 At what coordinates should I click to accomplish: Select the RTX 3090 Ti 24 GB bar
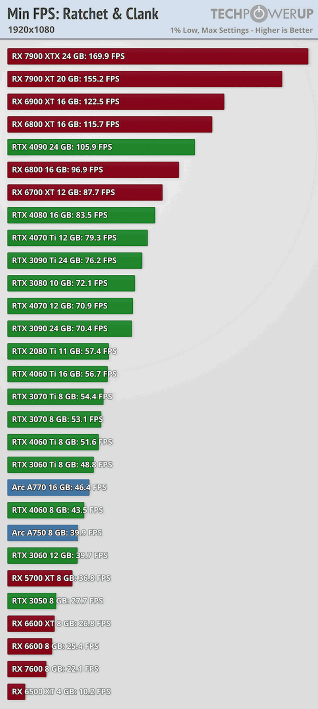point(75,260)
